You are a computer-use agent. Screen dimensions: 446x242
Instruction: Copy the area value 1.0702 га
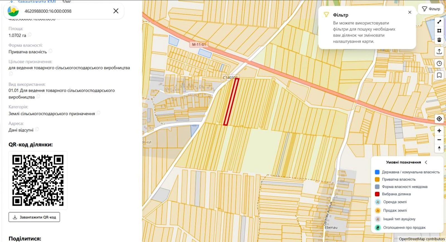click(30, 35)
